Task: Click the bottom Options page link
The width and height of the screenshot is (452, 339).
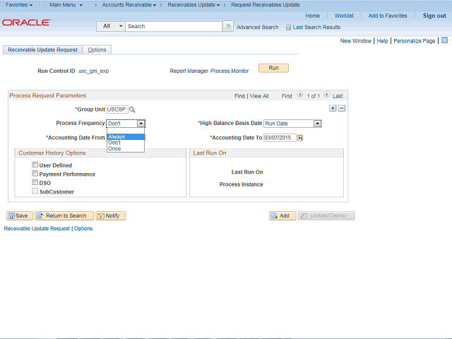Action: coord(83,229)
